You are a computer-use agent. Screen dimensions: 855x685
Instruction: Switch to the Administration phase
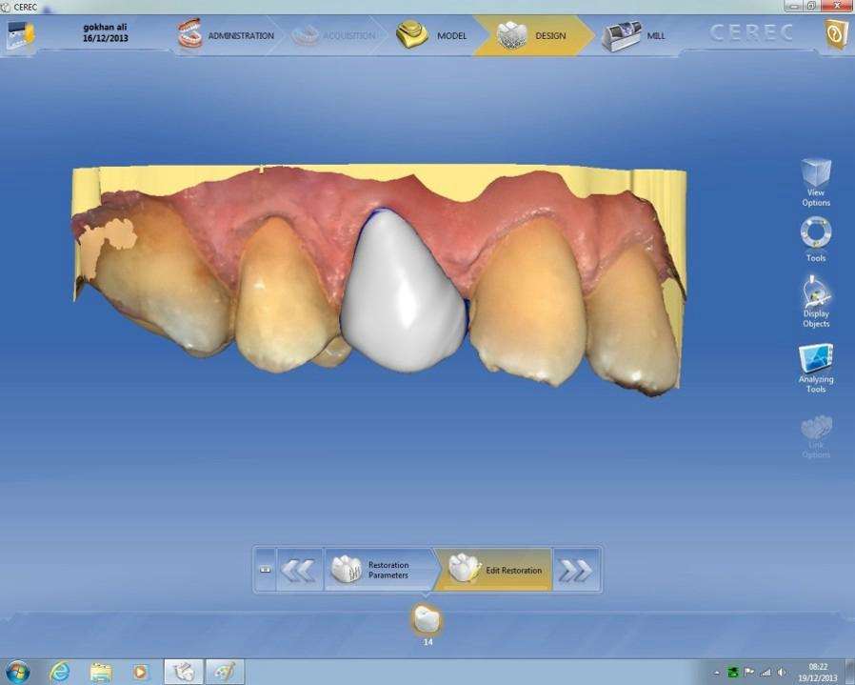click(x=225, y=36)
